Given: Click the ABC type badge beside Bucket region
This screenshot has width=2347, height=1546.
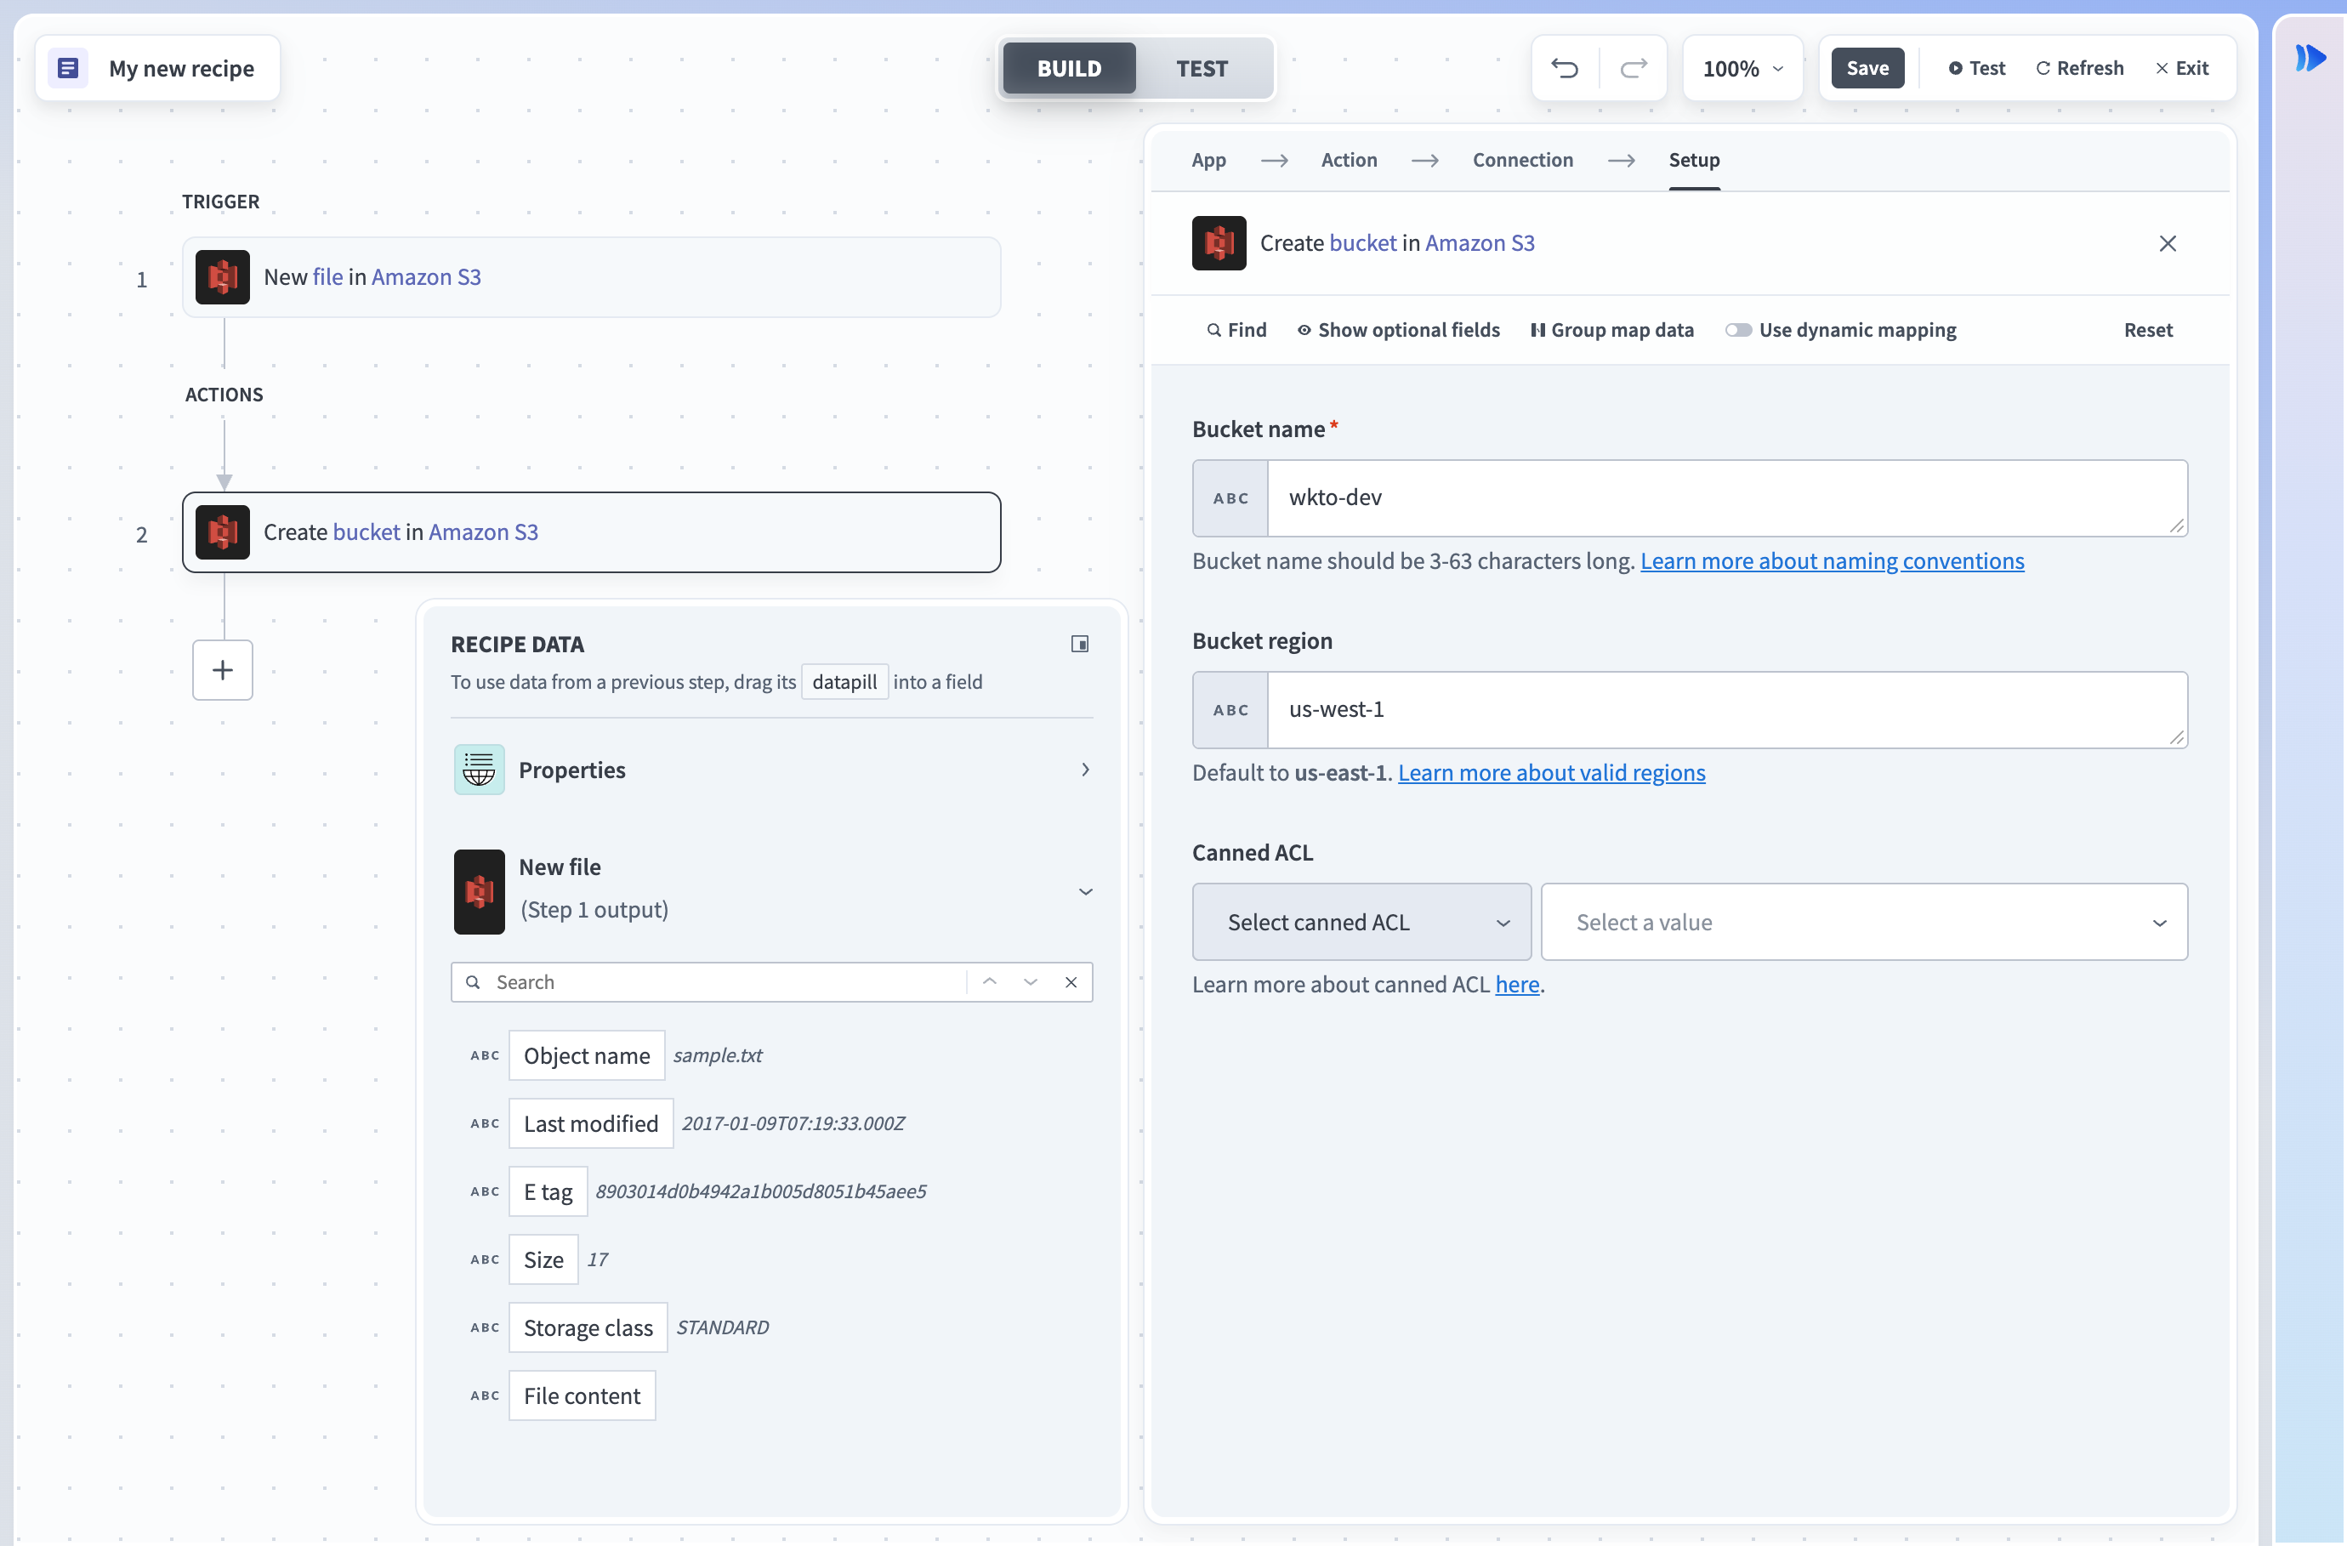Looking at the screenshot, I should point(1230,710).
